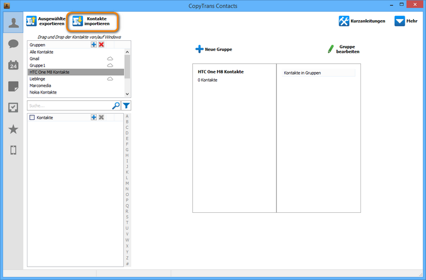Jump to # in alphabet index
The width and height of the screenshot is (426, 280).
(x=127, y=264)
